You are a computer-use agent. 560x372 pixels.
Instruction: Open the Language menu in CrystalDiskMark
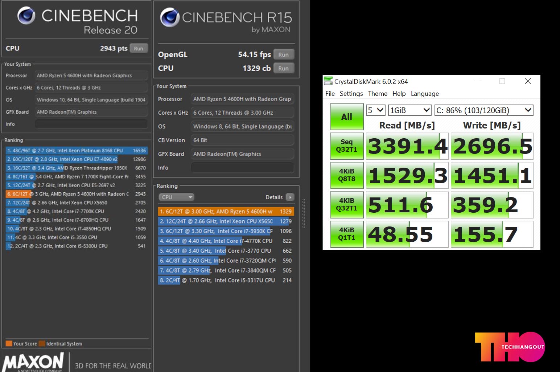point(425,94)
